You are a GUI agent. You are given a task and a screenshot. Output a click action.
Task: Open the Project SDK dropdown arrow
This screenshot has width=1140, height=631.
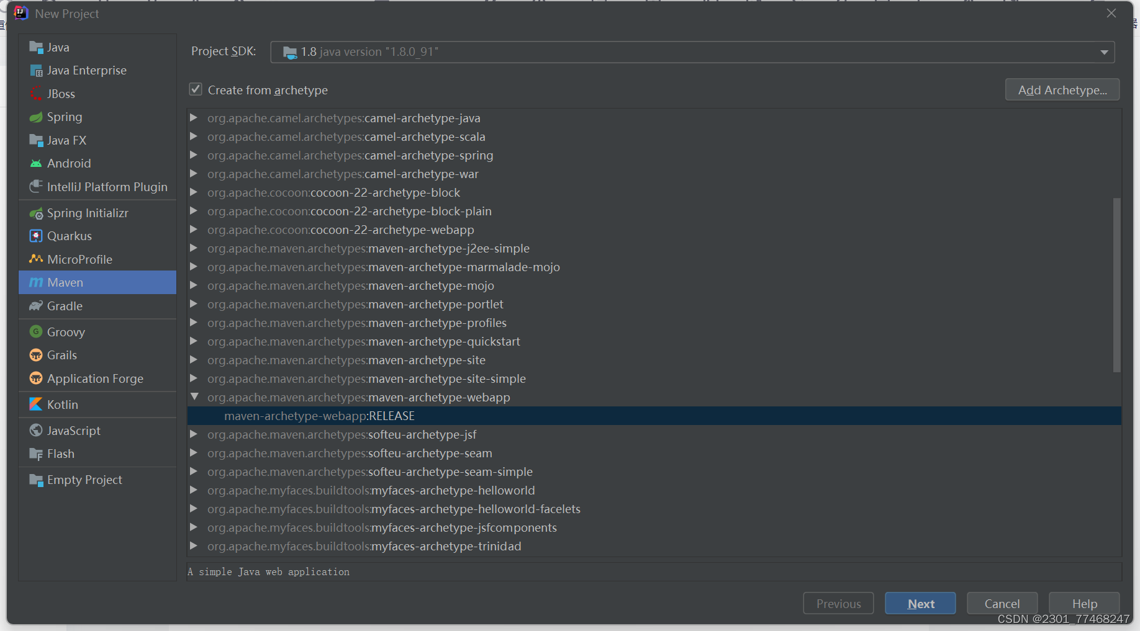[x=1104, y=52]
